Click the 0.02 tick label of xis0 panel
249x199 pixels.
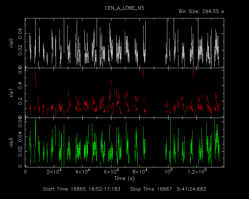(x=20, y=50)
